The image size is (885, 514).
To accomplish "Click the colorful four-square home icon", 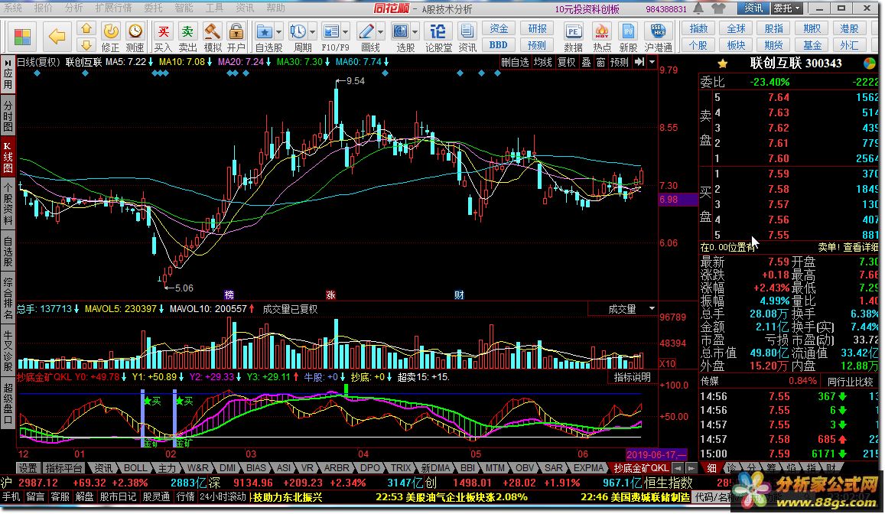I will coord(22,37).
